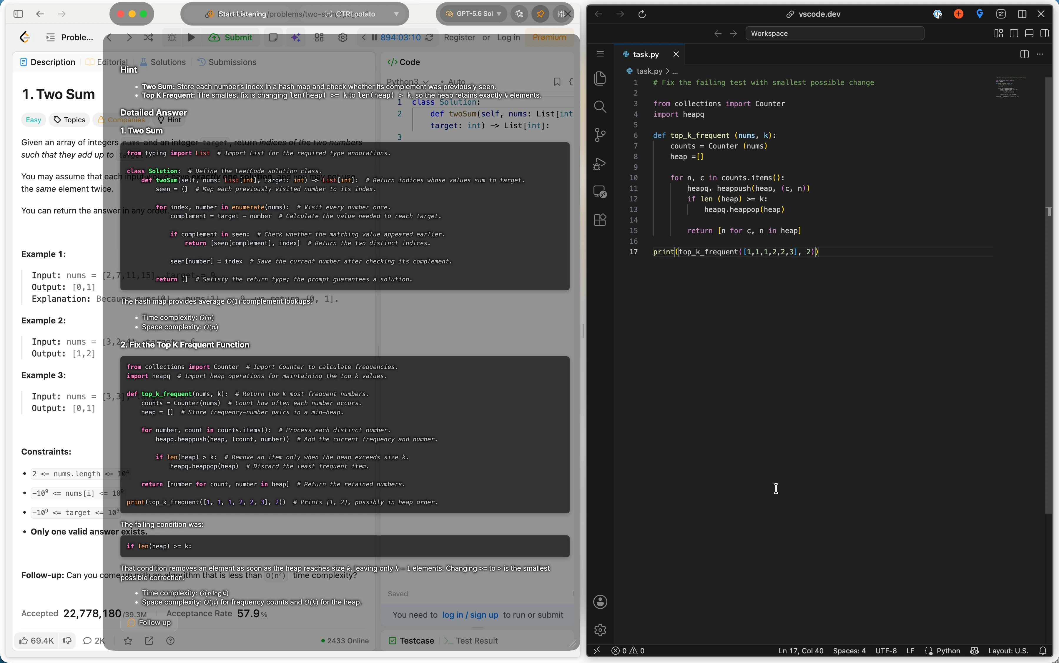Click the 1Password extension icon
The height and width of the screenshot is (663, 1059).
pyautogui.click(x=937, y=14)
